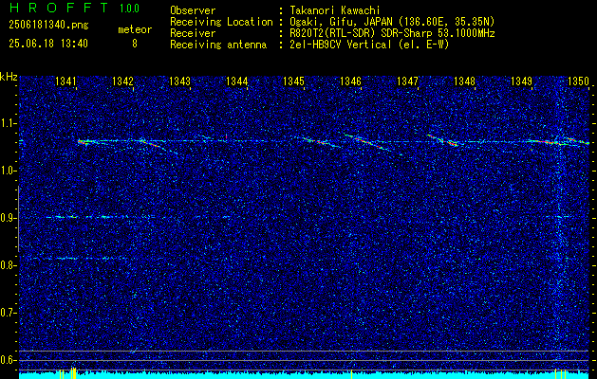
Task: Click the 1343 time axis label
Action: tap(179, 81)
